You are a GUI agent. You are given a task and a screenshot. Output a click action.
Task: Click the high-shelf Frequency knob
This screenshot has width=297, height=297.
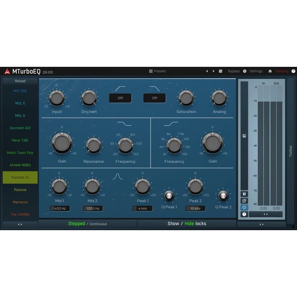pyautogui.click(x=174, y=146)
